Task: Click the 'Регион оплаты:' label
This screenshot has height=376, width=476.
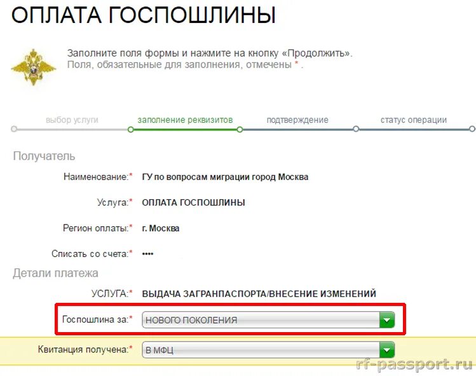Action: pyautogui.click(x=97, y=228)
